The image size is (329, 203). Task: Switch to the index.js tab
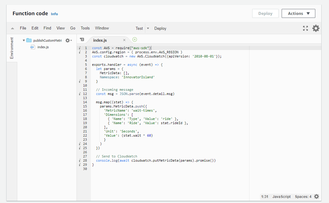click(100, 40)
